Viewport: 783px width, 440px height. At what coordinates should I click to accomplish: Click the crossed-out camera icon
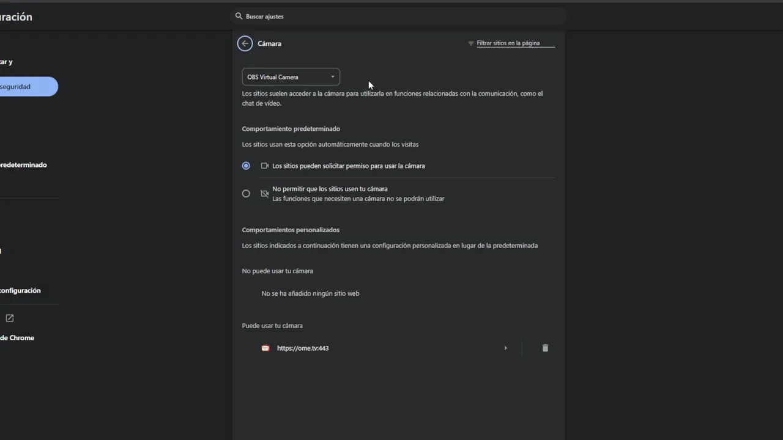click(x=265, y=193)
